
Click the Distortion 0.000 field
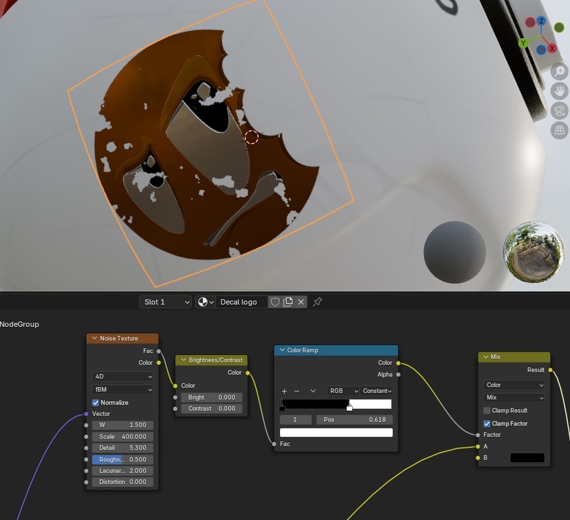122,482
